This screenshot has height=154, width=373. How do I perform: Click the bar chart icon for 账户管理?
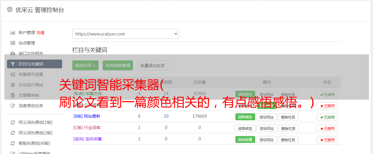(x=13, y=33)
